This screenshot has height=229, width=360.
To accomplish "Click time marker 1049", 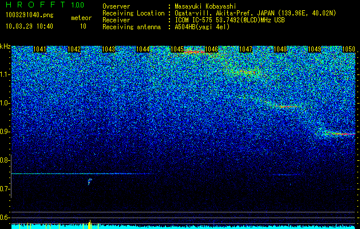I will (x=314, y=49).
